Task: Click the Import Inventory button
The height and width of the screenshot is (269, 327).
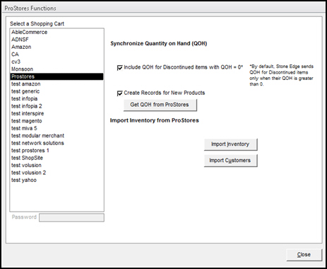Action: 230,144
